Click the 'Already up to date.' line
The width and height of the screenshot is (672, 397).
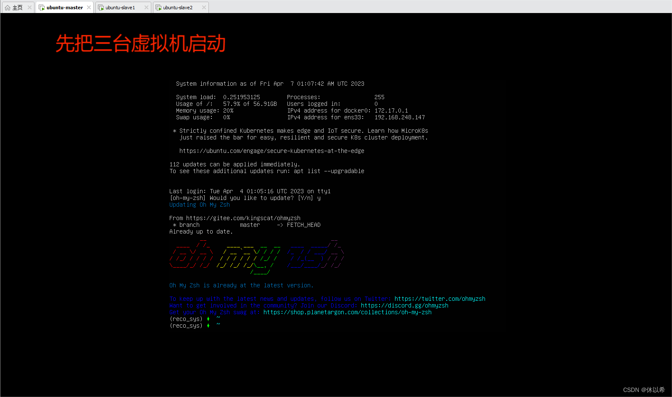201,231
